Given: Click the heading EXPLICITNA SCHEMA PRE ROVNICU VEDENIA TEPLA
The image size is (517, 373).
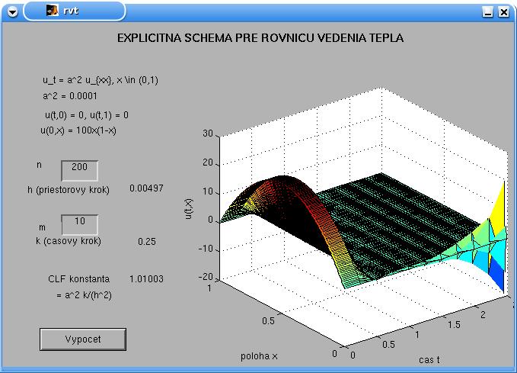Looking at the screenshot, I should (x=260, y=38).
